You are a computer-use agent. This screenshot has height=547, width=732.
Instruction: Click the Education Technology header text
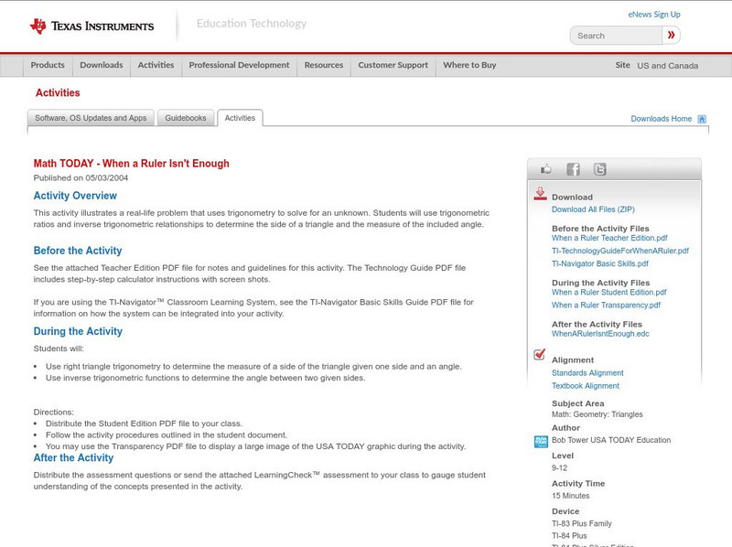tap(251, 24)
